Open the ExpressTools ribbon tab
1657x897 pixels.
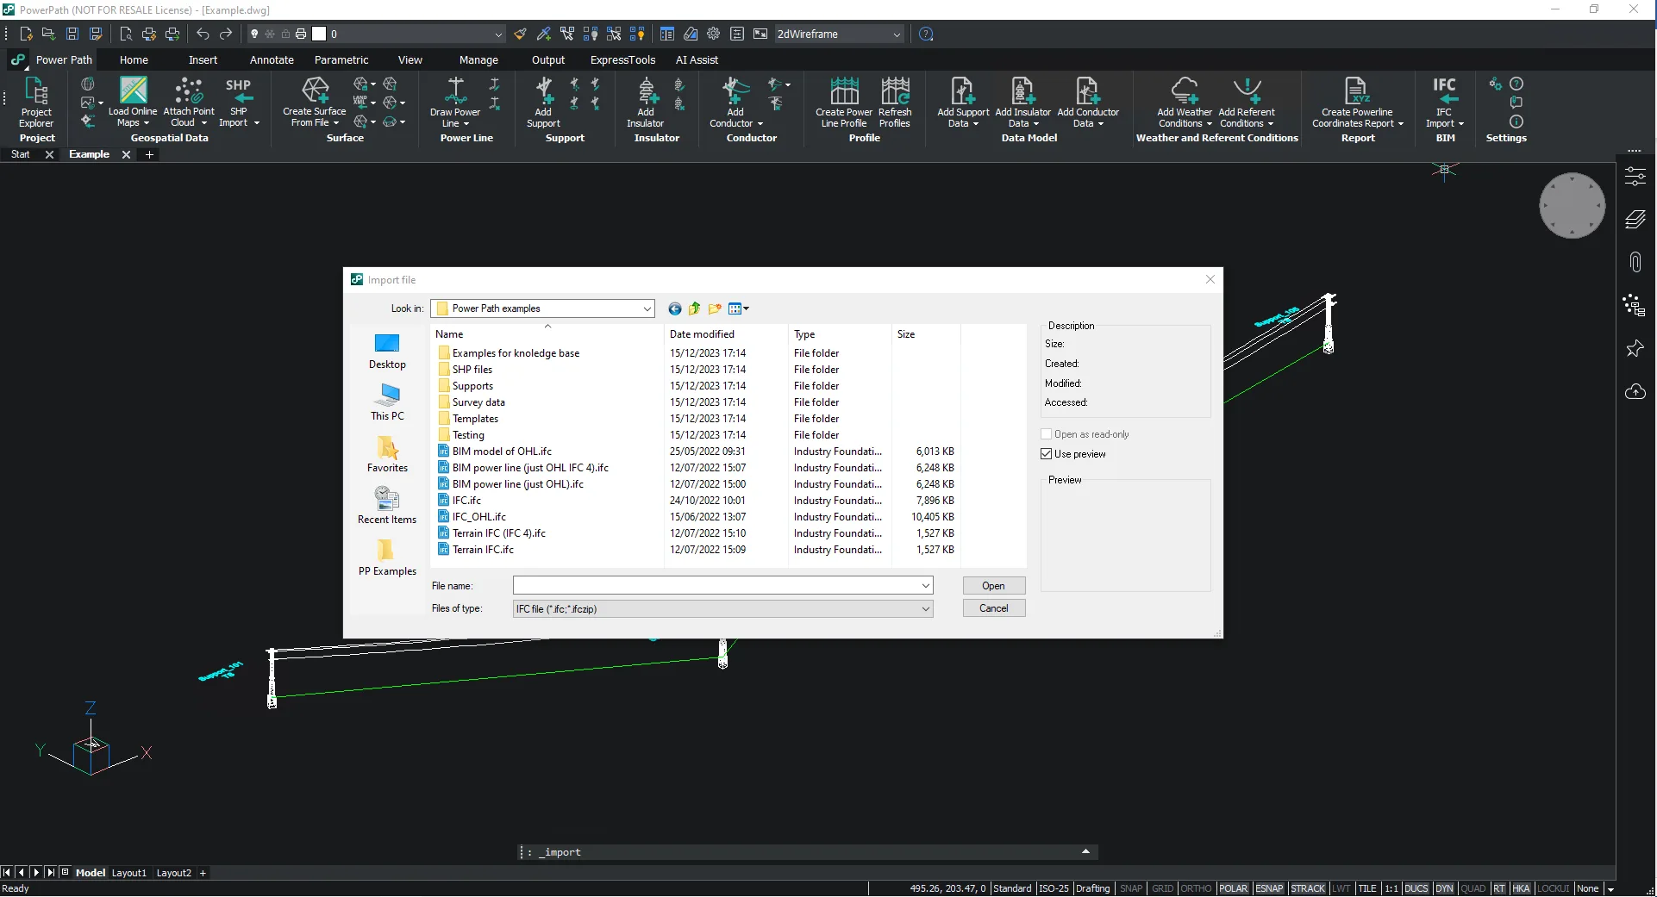tap(622, 60)
